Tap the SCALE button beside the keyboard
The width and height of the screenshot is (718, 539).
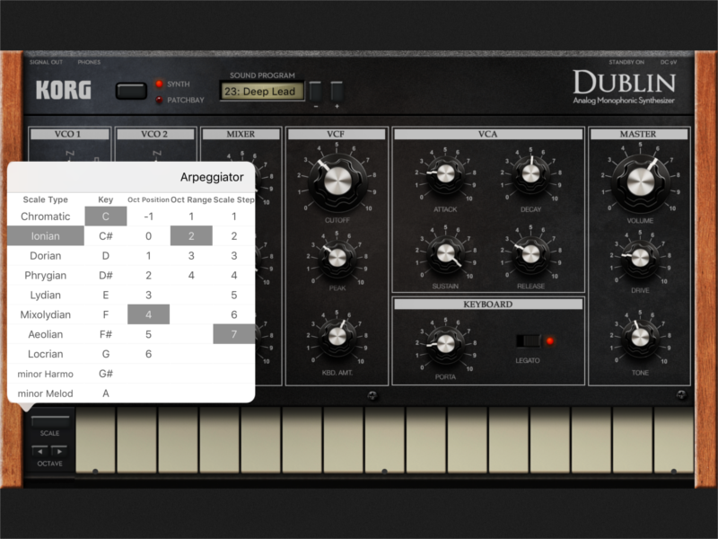(x=50, y=421)
